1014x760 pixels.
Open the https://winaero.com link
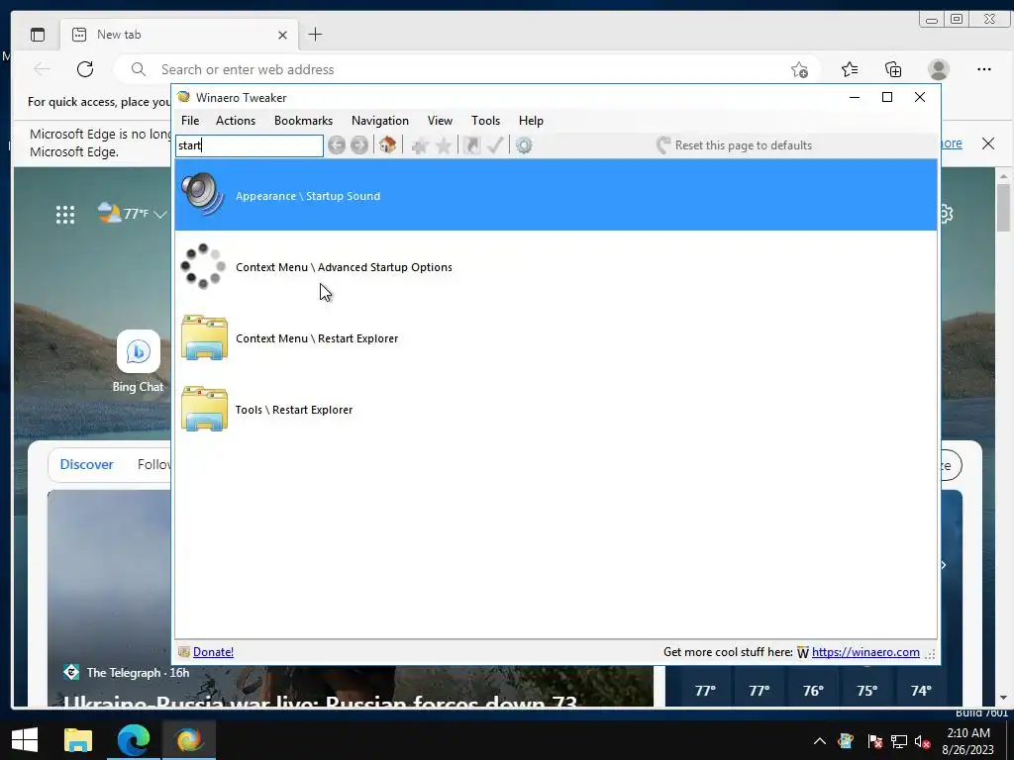865,652
